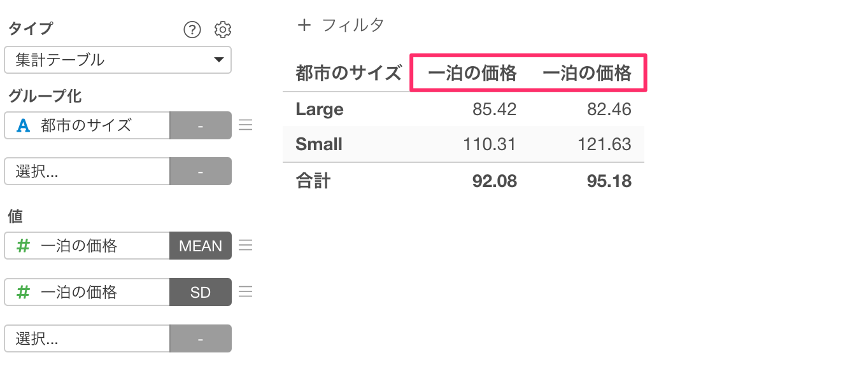Viewport: 857px width, 369px height.
Task: Select the Large row label
Action: click(x=320, y=109)
